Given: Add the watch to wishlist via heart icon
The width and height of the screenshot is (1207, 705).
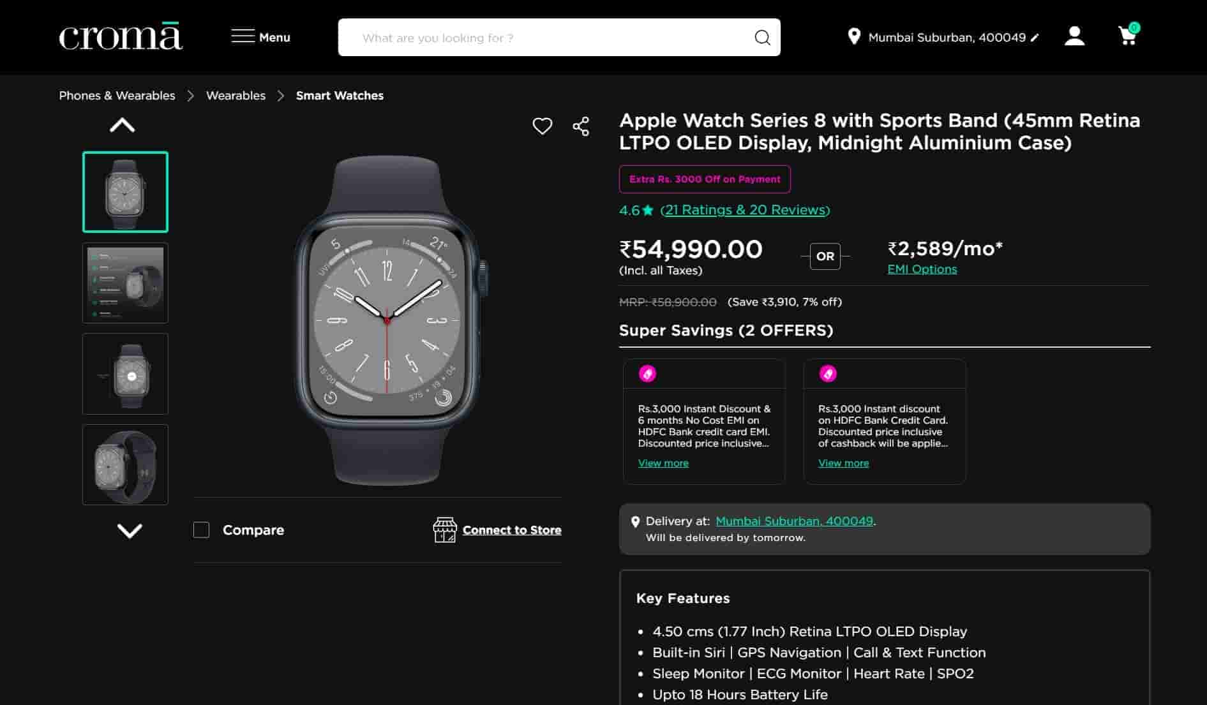Looking at the screenshot, I should coord(542,126).
